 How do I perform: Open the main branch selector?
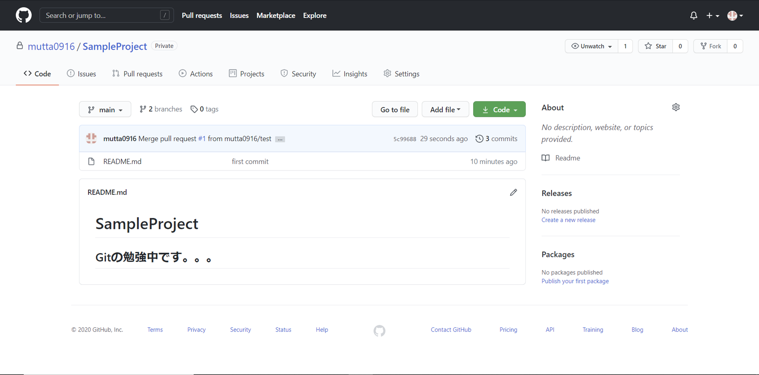coord(105,109)
